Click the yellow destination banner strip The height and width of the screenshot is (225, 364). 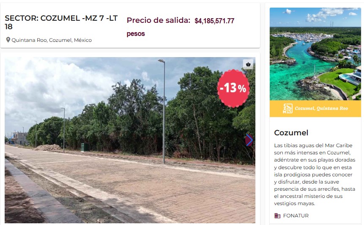(x=315, y=108)
